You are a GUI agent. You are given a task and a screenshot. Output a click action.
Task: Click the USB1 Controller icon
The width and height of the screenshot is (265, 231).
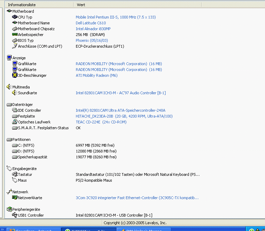click(15, 215)
